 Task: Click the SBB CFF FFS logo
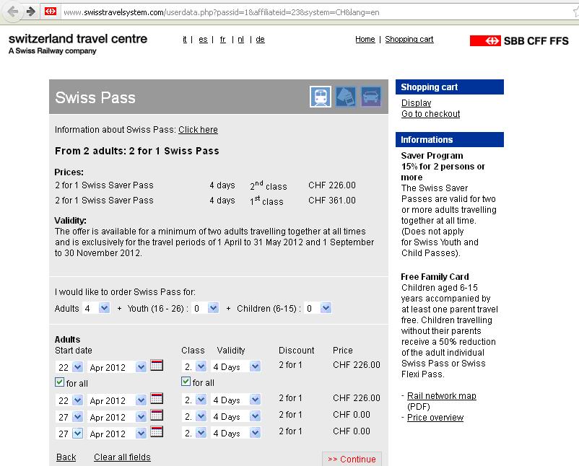519,40
